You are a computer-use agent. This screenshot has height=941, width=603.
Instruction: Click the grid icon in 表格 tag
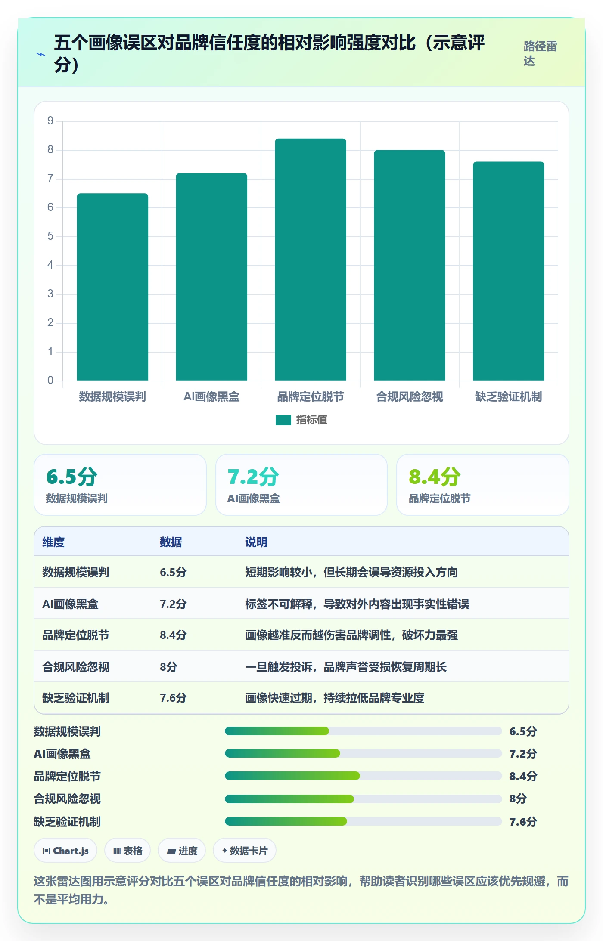117,851
